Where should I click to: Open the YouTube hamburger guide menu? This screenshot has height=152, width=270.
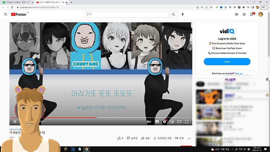click(5, 14)
